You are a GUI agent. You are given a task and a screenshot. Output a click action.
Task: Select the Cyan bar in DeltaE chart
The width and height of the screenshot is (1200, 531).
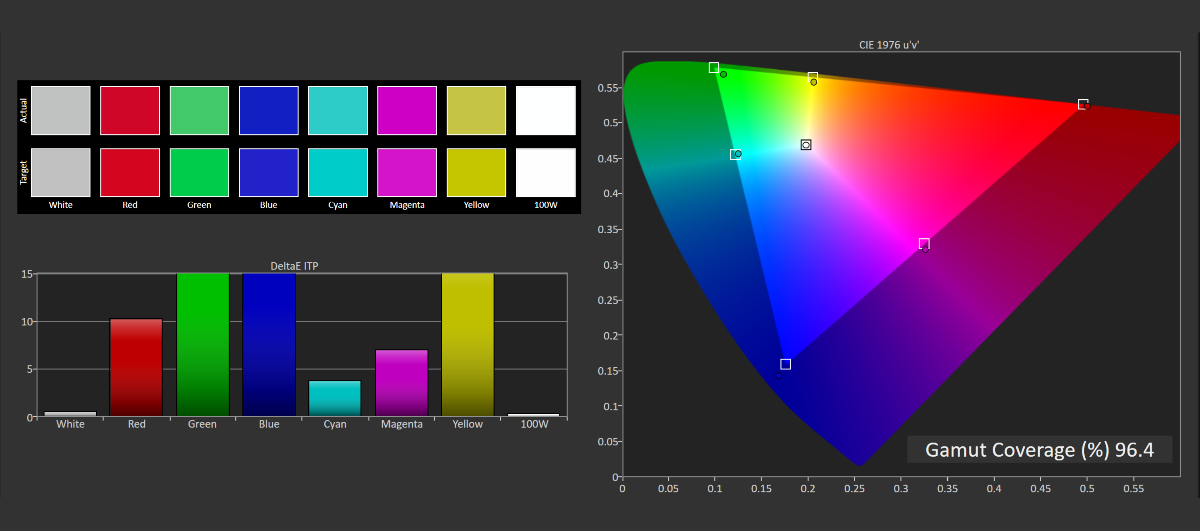click(x=335, y=398)
